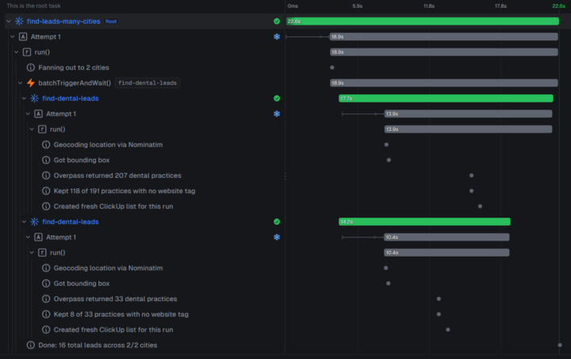This screenshot has height=359, width=571.
Task: Collapse Attempt 1 under second find-dental-leads
Action: (28, 237)
